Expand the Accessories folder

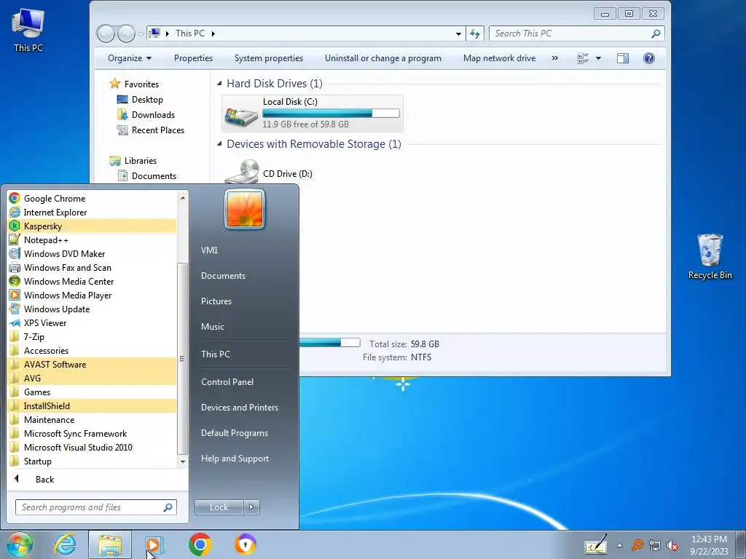click(93, 350)
